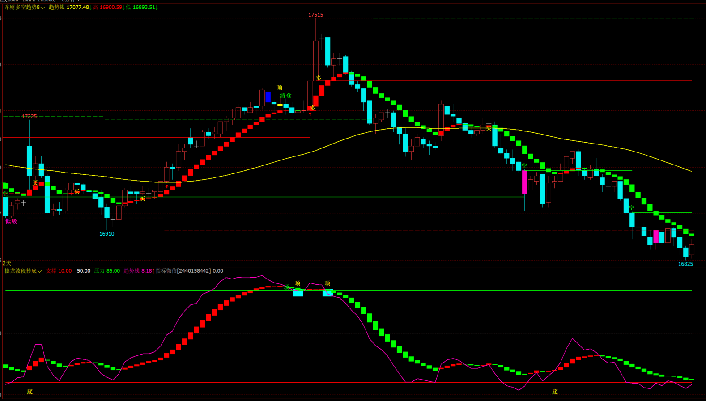Click the 预 marker in the lower indicator
The height and width of the screenshot is (401, 706).
(286, 287)
